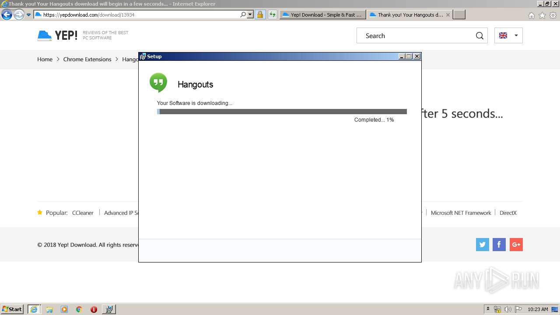This screenshot has height=315, width=560.
Task: Click the Twitter share icon
Action: (482, 245)
